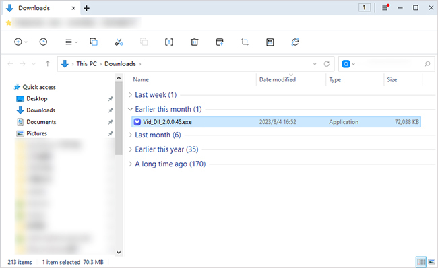Image resolution: width=438 pixels, height=268 pixels.
Task: Click the Copy toolbar icon
Action: [94, 42]
